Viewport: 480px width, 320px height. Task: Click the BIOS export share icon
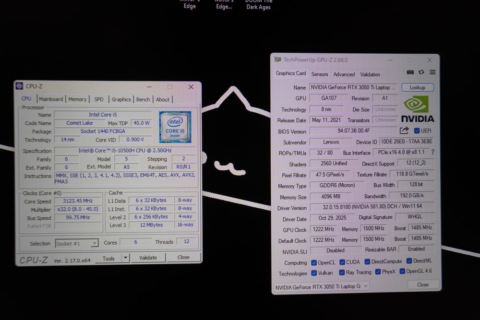click(404, 130)
